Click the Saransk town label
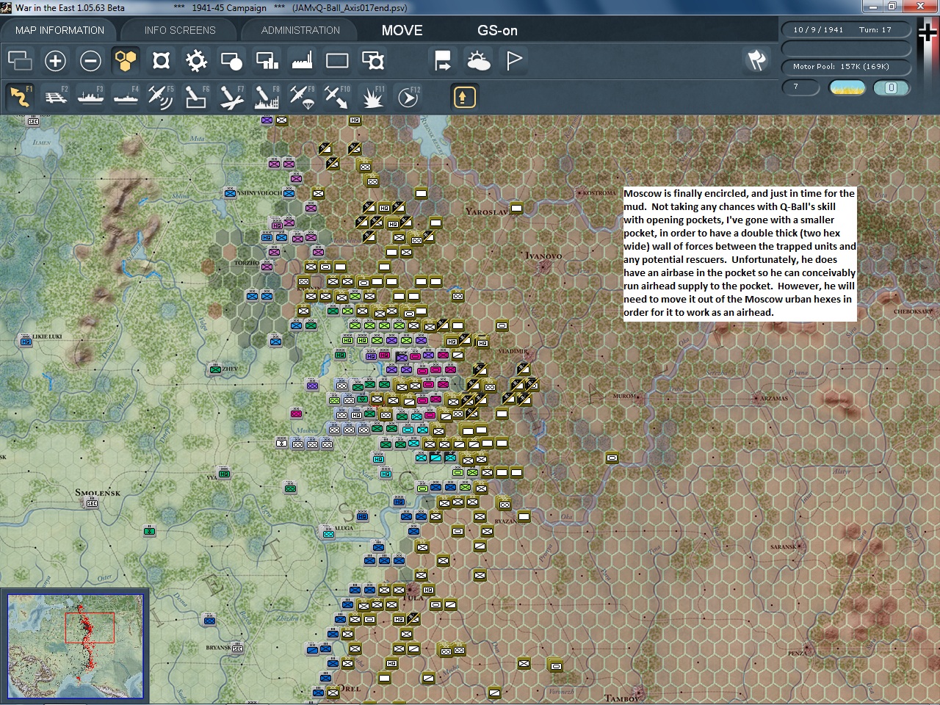The height and width of the screenshot is (705, 940). 783,546
